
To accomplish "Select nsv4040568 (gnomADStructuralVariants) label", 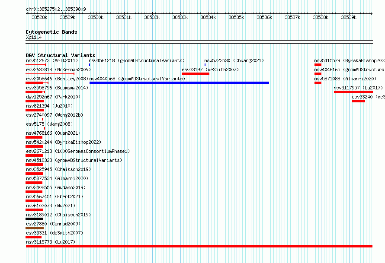I will pyautogui.click(x=137, y=79).
